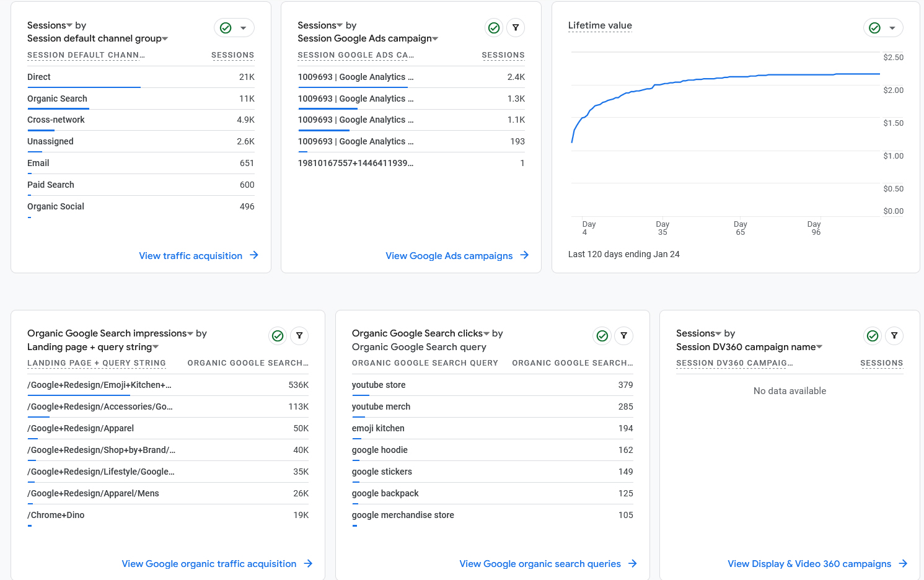Expand the Session default channel group dimension selector
924x580 pixels.
click(164, 38)
